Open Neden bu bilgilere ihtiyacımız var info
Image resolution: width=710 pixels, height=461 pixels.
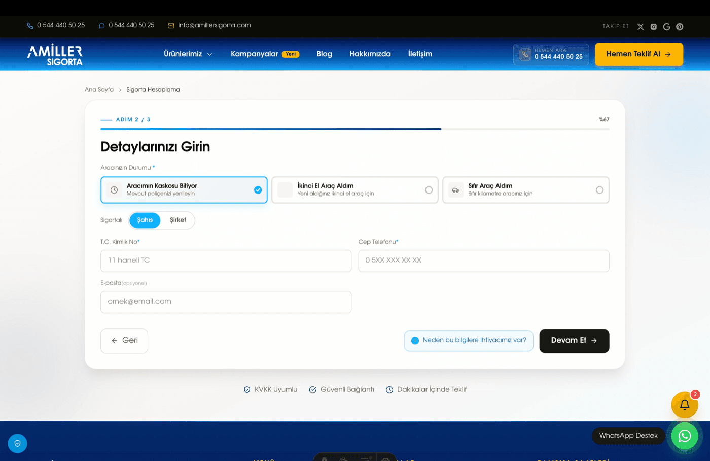pos(469,341)
